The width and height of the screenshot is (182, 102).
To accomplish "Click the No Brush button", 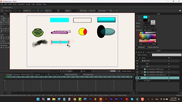I will click(x=153, y=22).
